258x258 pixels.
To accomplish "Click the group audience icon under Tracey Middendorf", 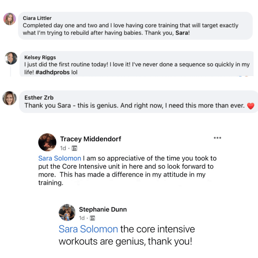I will click(74, 148).
